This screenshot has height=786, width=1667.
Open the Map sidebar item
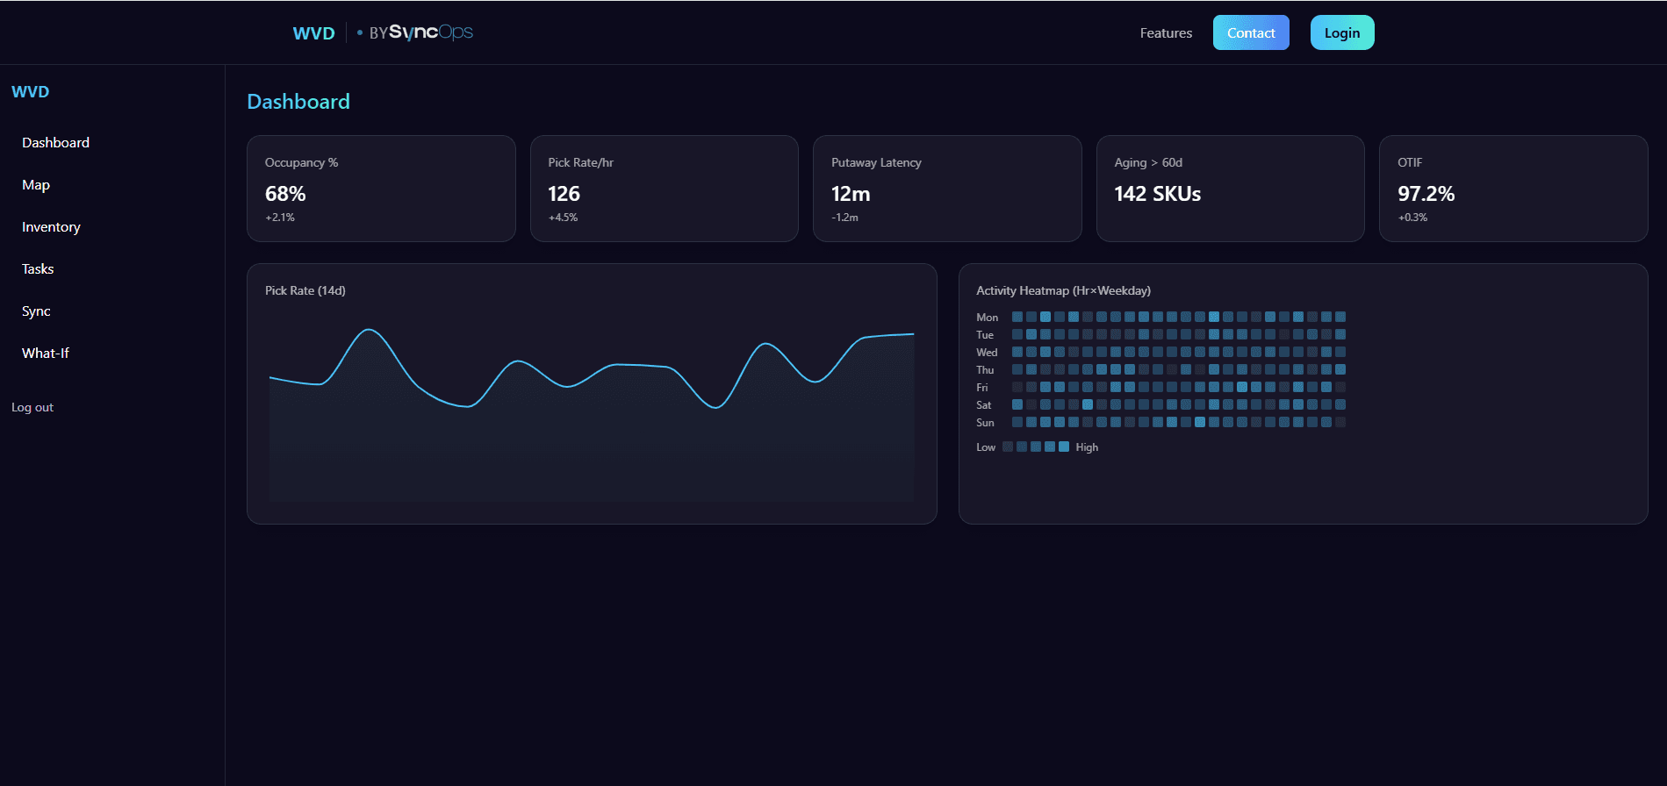(36, 184)
